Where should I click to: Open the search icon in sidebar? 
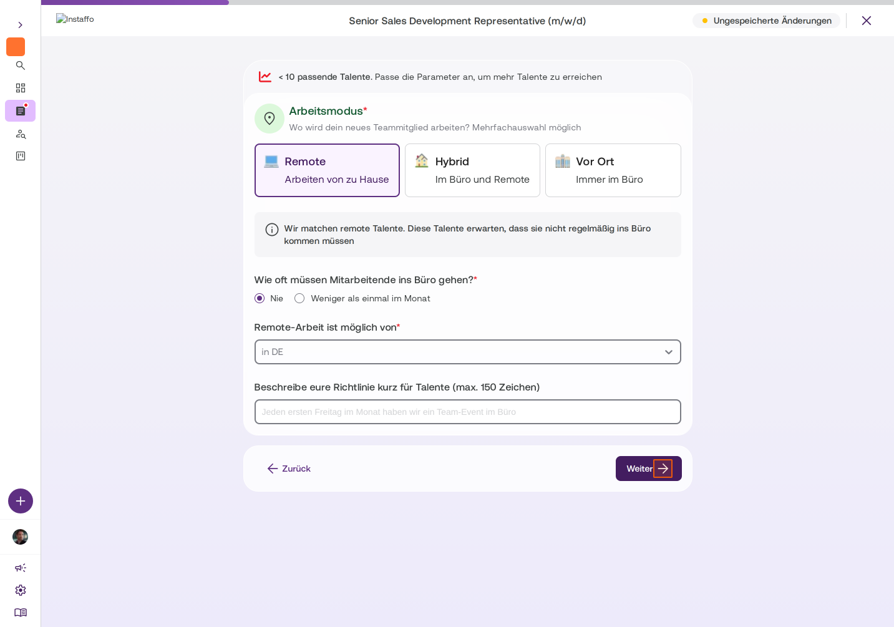pyautogui.click(x=21, y=66)
